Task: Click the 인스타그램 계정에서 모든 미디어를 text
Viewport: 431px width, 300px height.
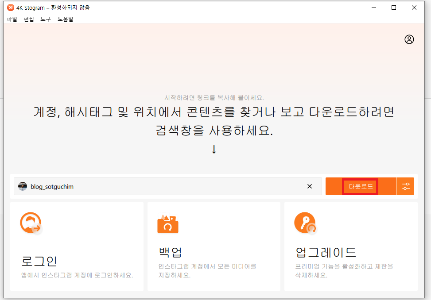Action: coord(207,266)
